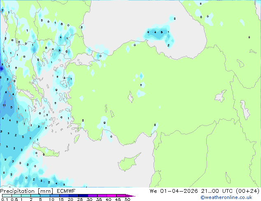This screenshot has width=261, height=201.
Task: Click the 'We' weekday abbreviation in the date
Action: click(x=153, y=191)
